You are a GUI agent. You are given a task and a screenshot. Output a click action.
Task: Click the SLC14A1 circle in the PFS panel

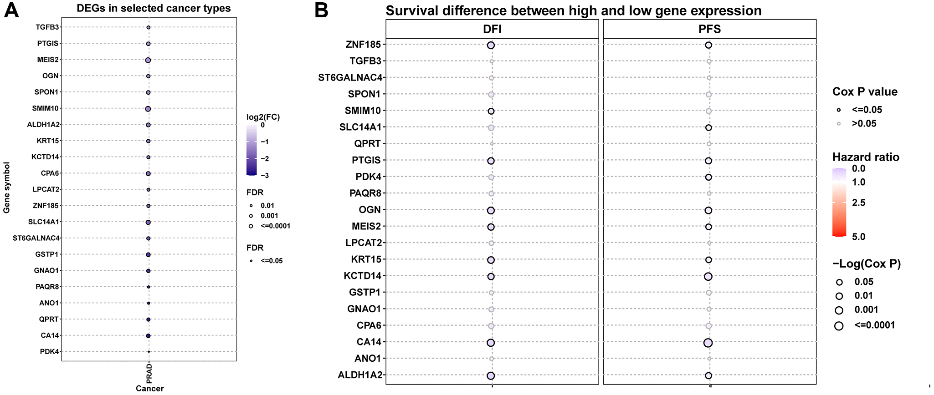point(708,128)
